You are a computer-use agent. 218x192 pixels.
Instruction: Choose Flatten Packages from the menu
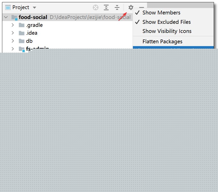tap(162, 42)
